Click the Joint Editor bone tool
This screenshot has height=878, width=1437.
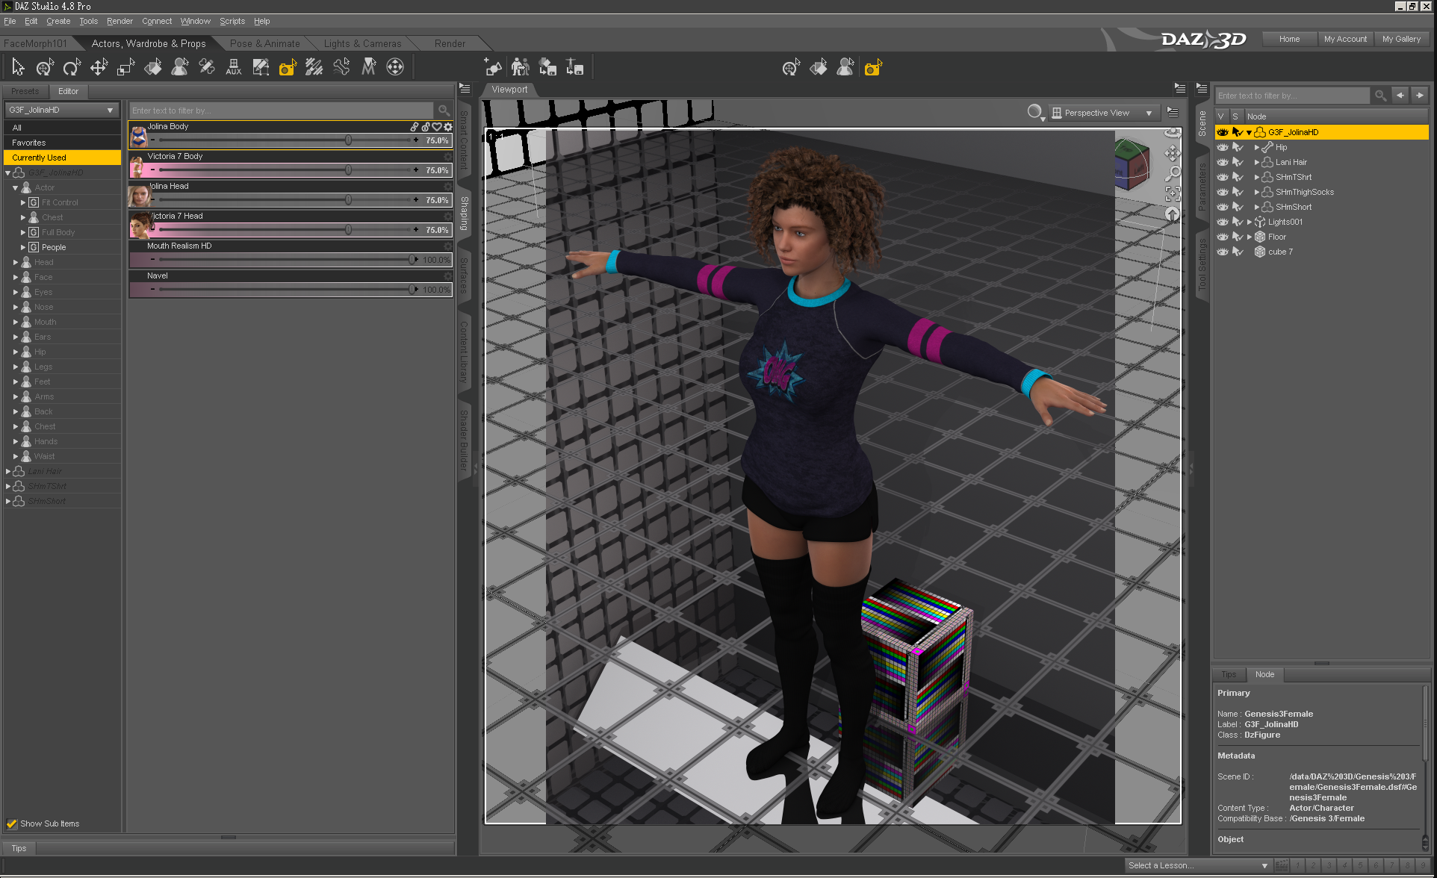point(207,68)
